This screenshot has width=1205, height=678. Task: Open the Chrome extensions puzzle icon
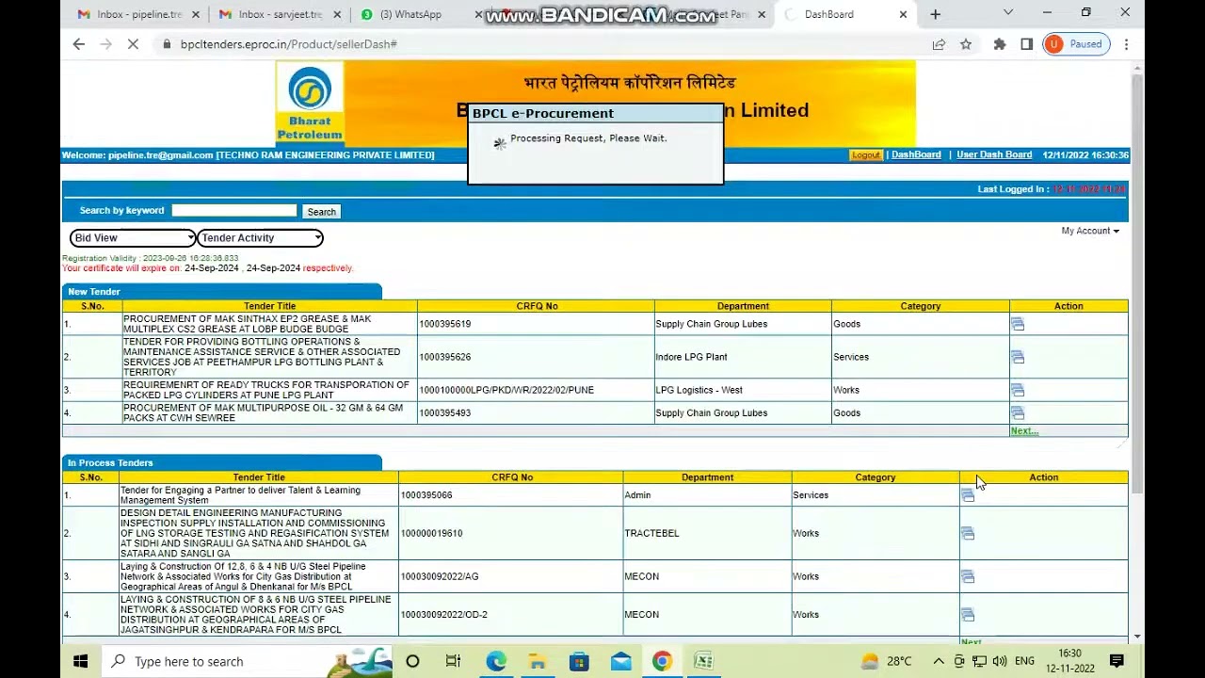(1000, 44)
